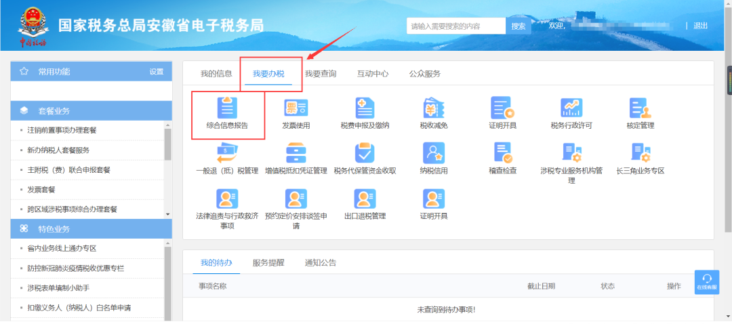Screen dimensions: 732x324
Task: Open 税务代保管资金收取 icon
Action: pyautogui.click(x=365, y=153)
